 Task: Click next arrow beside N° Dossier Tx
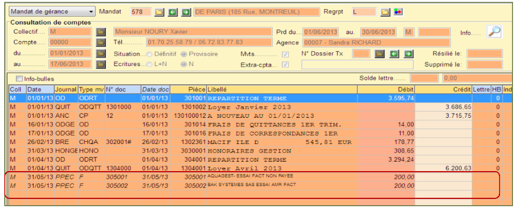tap(408, 53)
